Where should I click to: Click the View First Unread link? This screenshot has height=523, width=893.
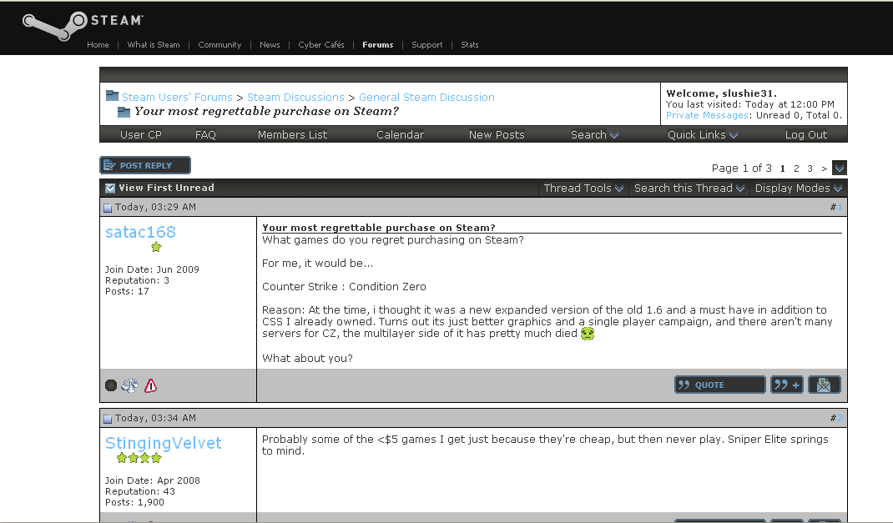(x=166, y=188)
